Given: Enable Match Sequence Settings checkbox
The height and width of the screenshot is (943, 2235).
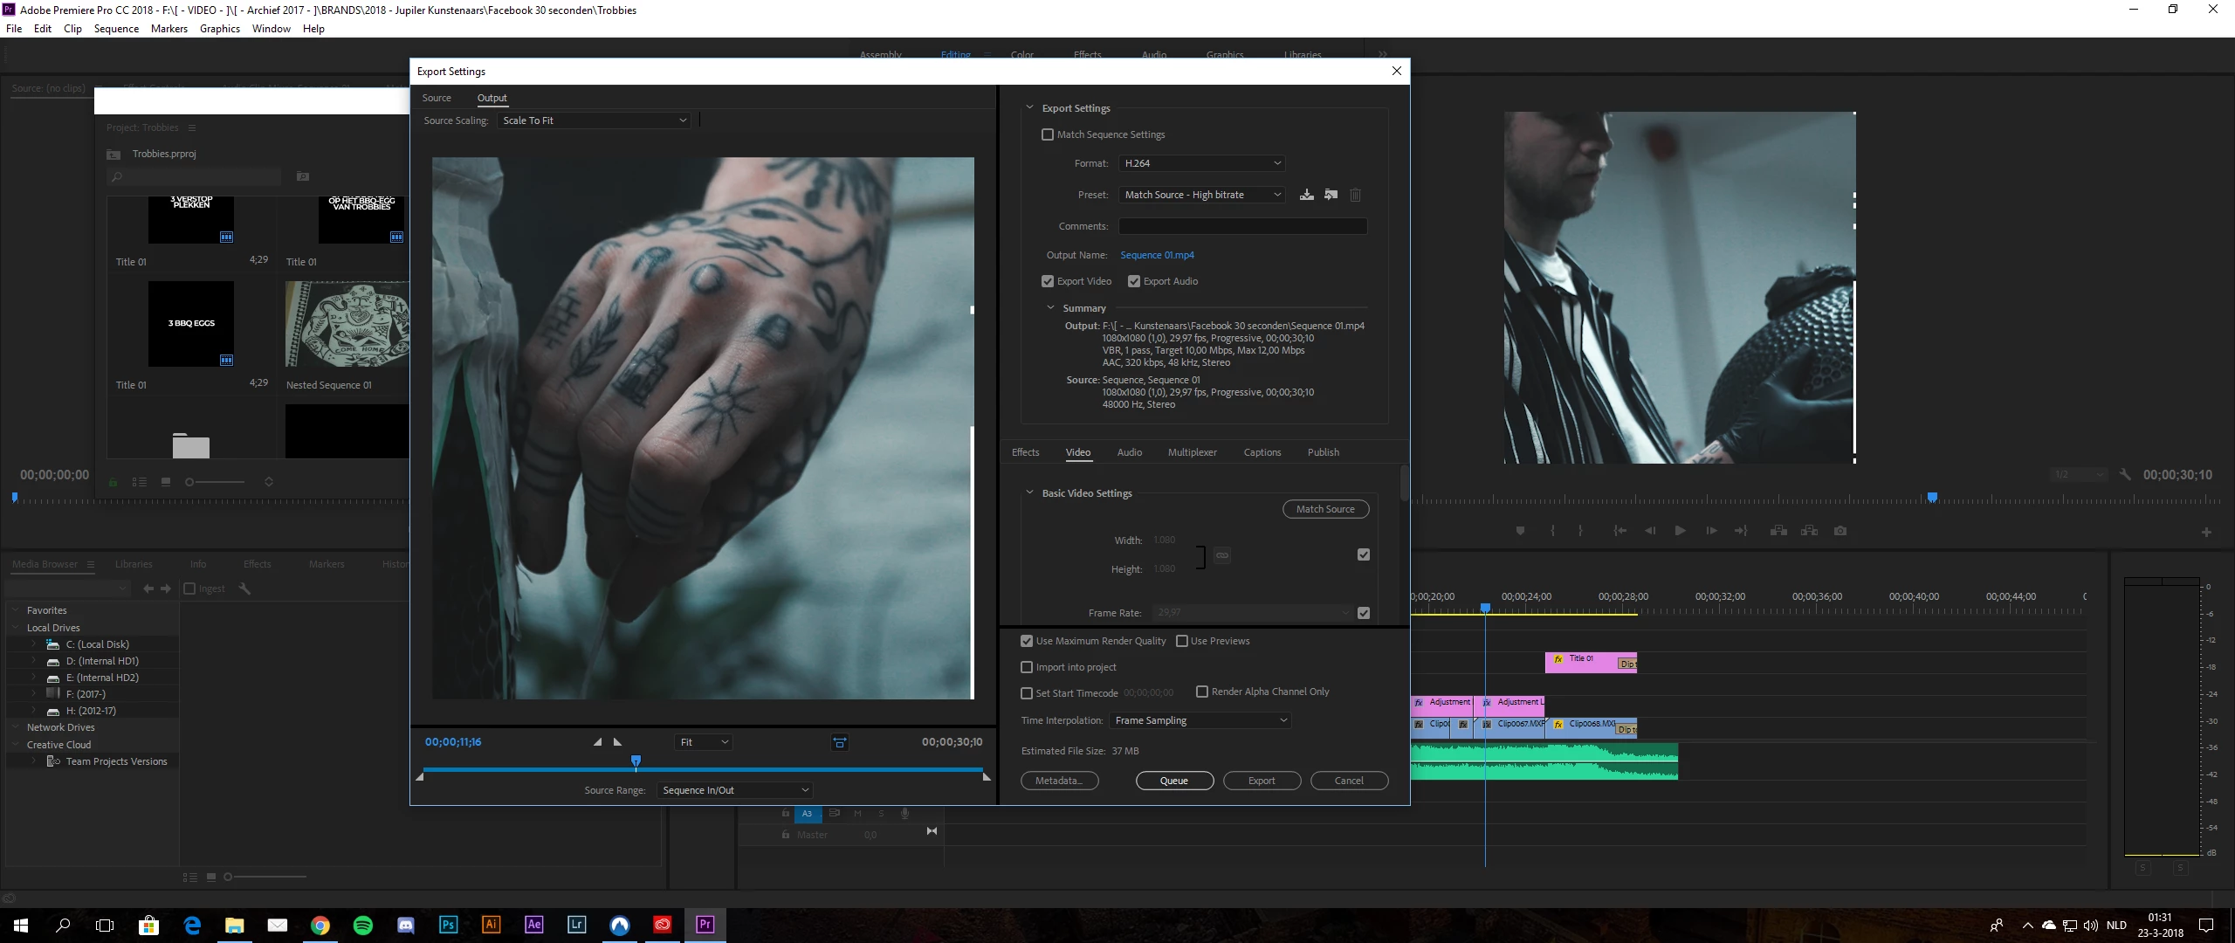Looking at the screenshot, I should coord(1048,134).
